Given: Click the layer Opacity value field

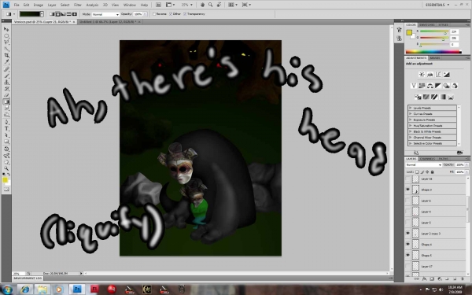Looking at the screenshot, I should point(459,164).
